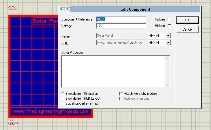Check Attach hierarchy module
The width and height of the screenshot is (211, 130).
[121, 94]
